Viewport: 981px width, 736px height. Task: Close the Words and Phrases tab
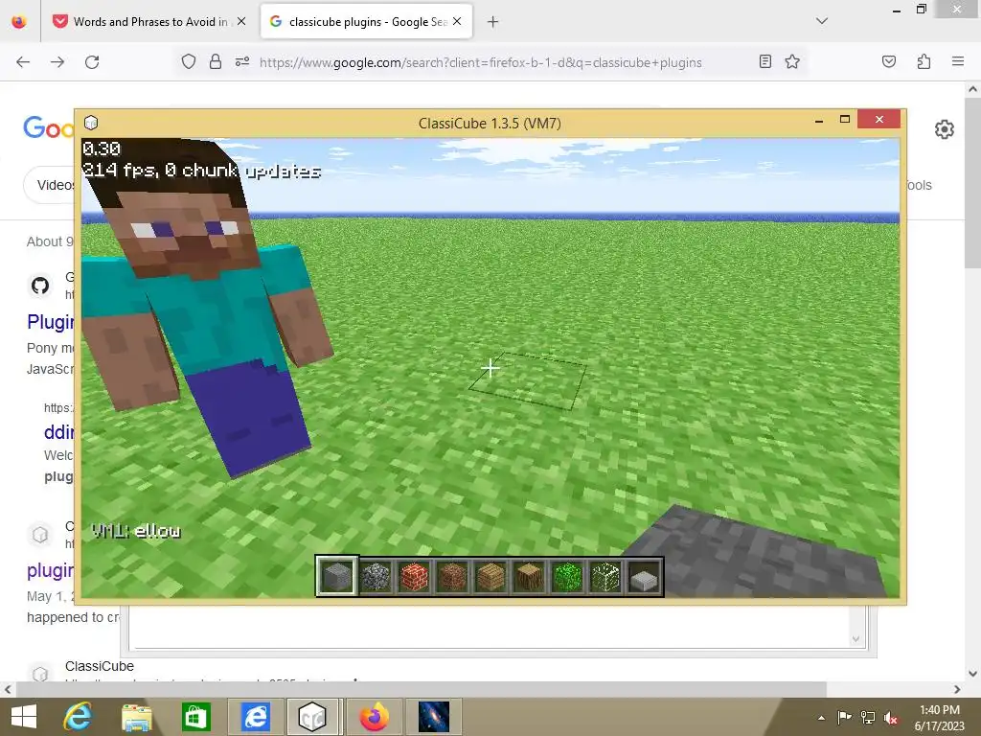(x=241, y=21)
